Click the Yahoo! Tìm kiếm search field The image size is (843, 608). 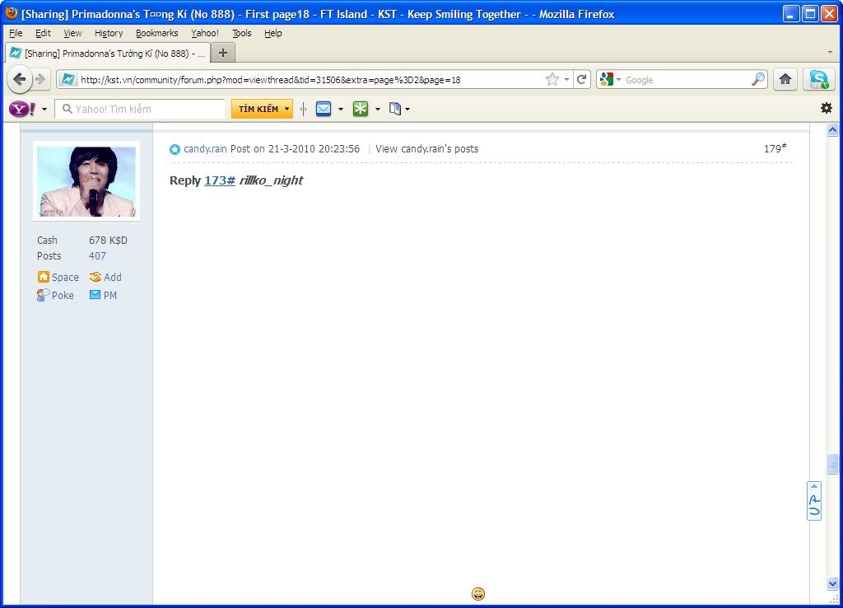pyautogui.click(x=140, y=109)
